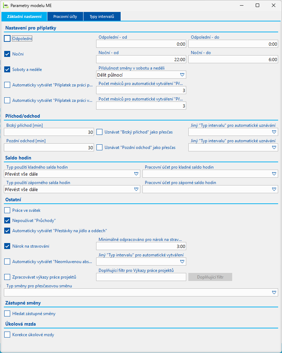
Task: Expand Pracovní účet pro záporné saldo hodin
Action: [274, 189]
